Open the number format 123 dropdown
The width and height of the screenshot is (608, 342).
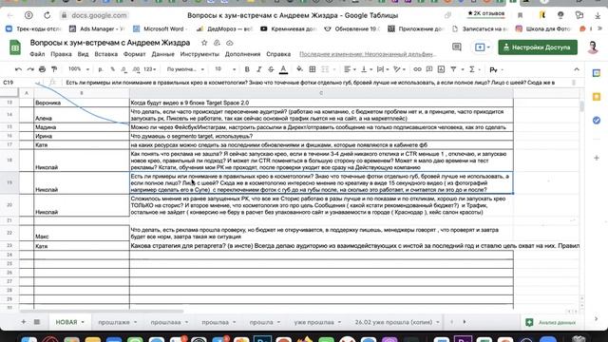click(x=149, y=69)
